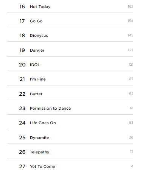This screenshot has height=172, width=145.
Task: Open the Dionysus song entry
Action: (x=39, y=36)
